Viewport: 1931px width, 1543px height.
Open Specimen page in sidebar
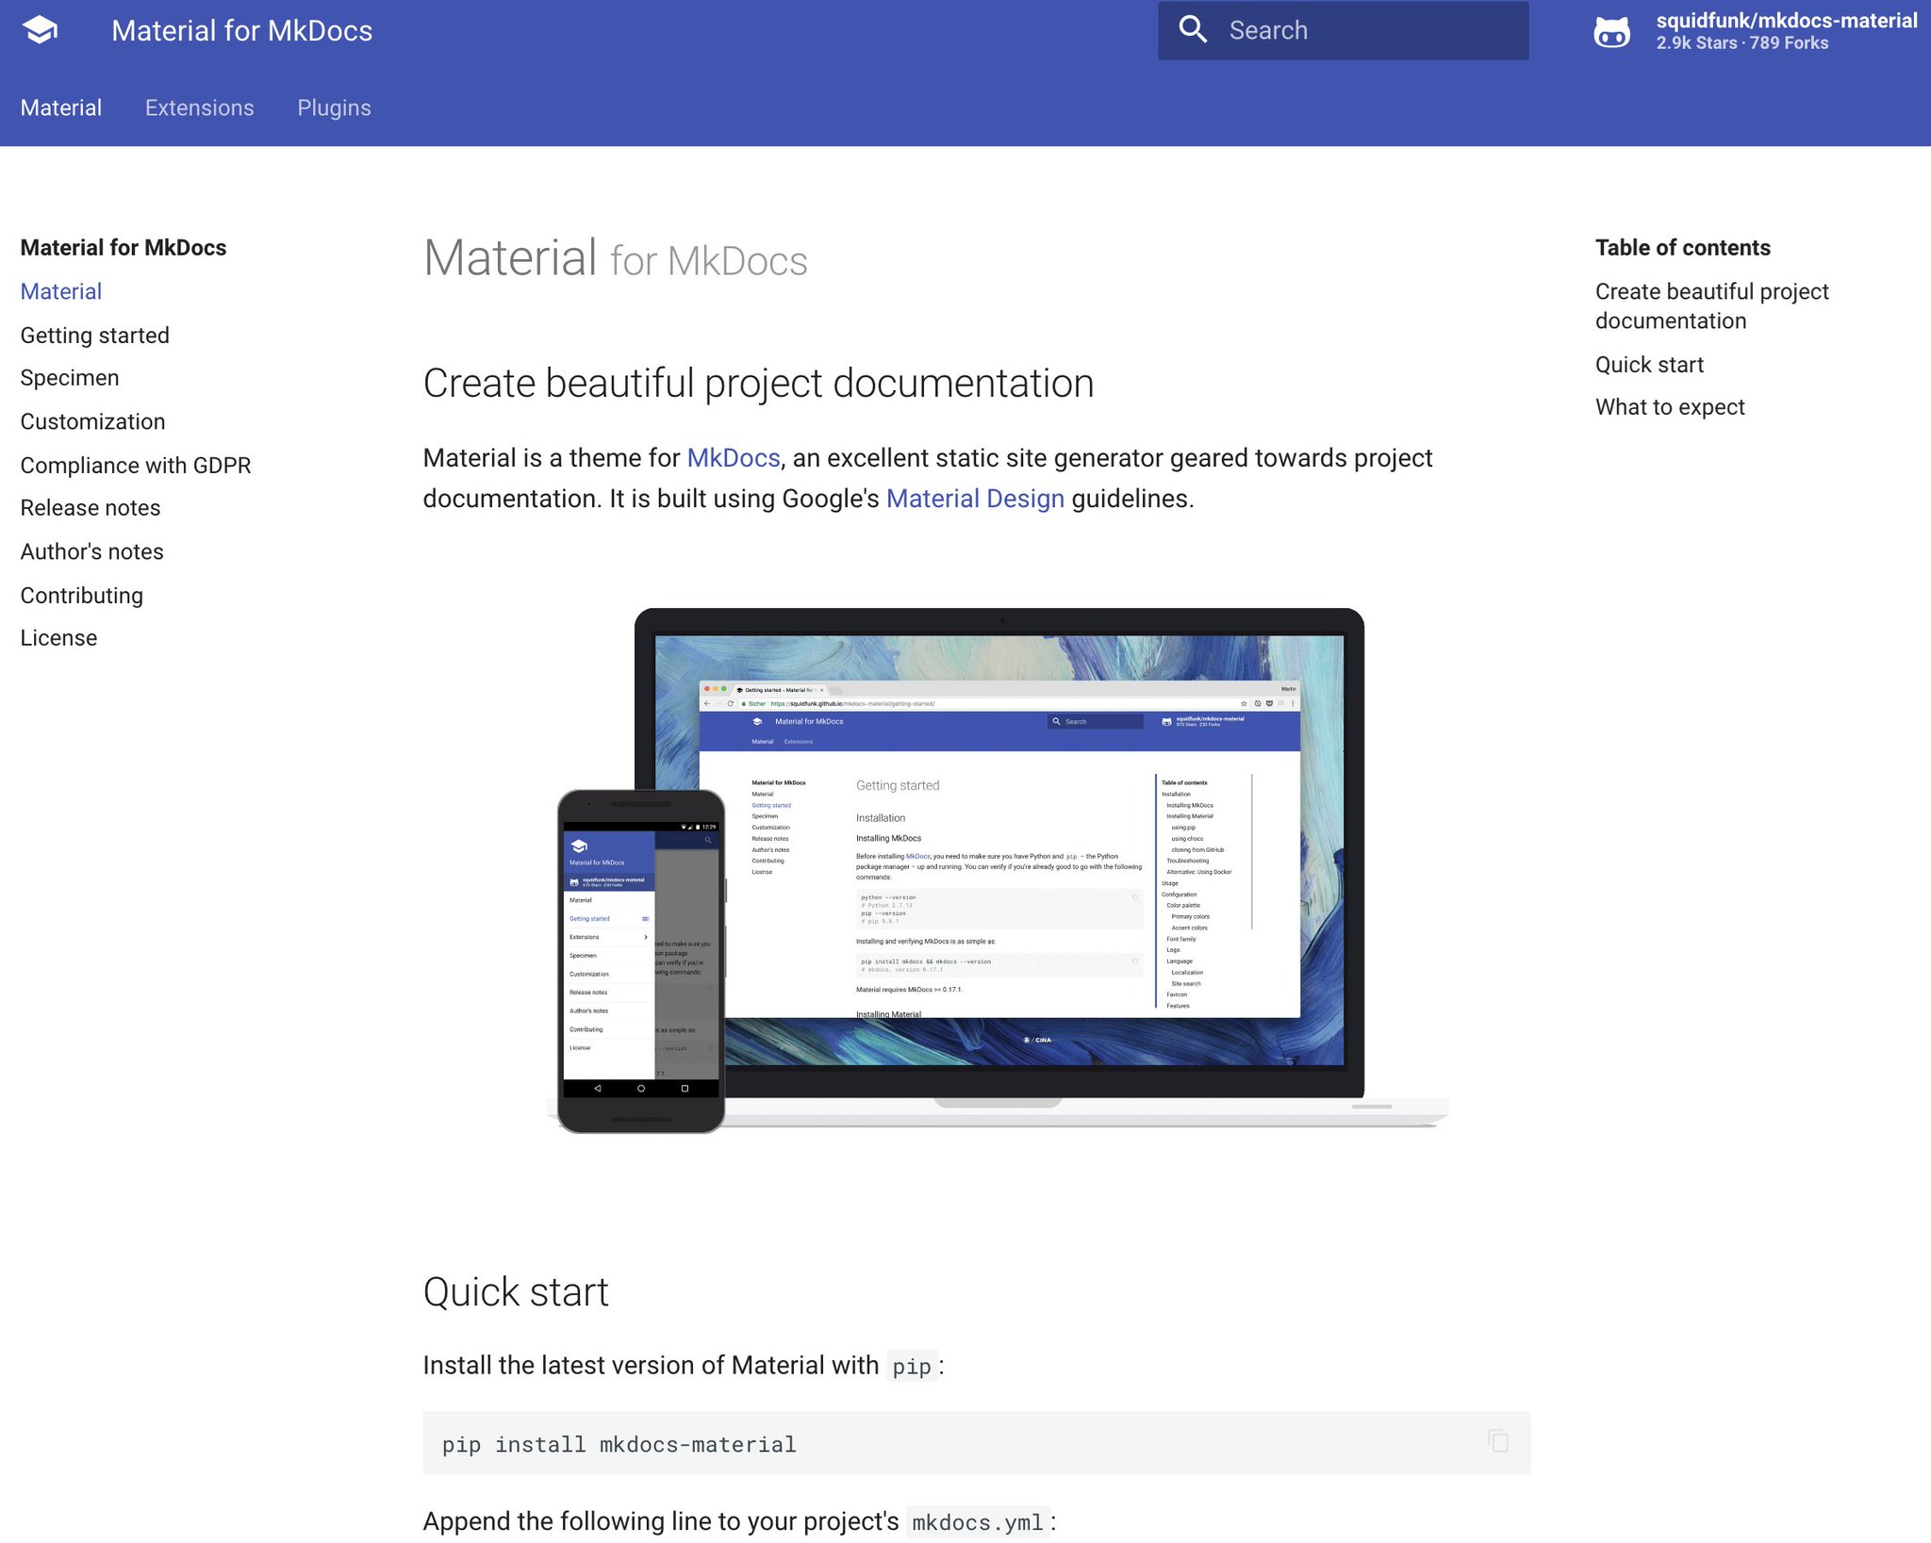click(x=70, y=378)
